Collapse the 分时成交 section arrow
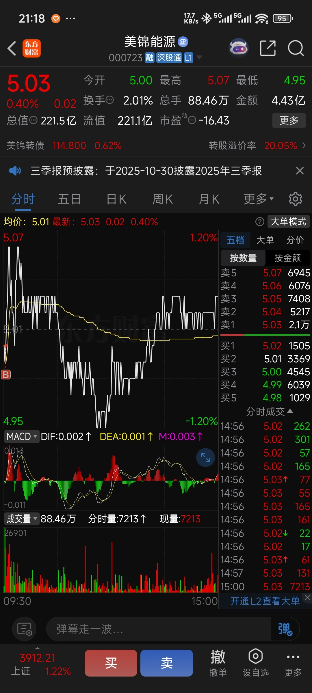 click(290, 411)
